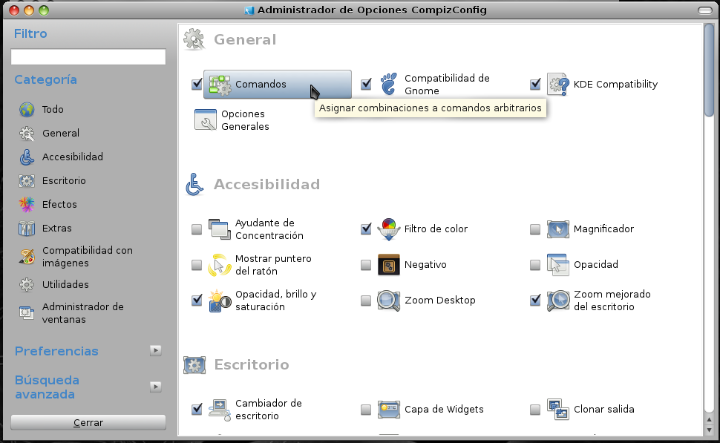Expand the Búsqueda avanzada section arrow
This screenshot has height=443, width=720.
[156, 387]
